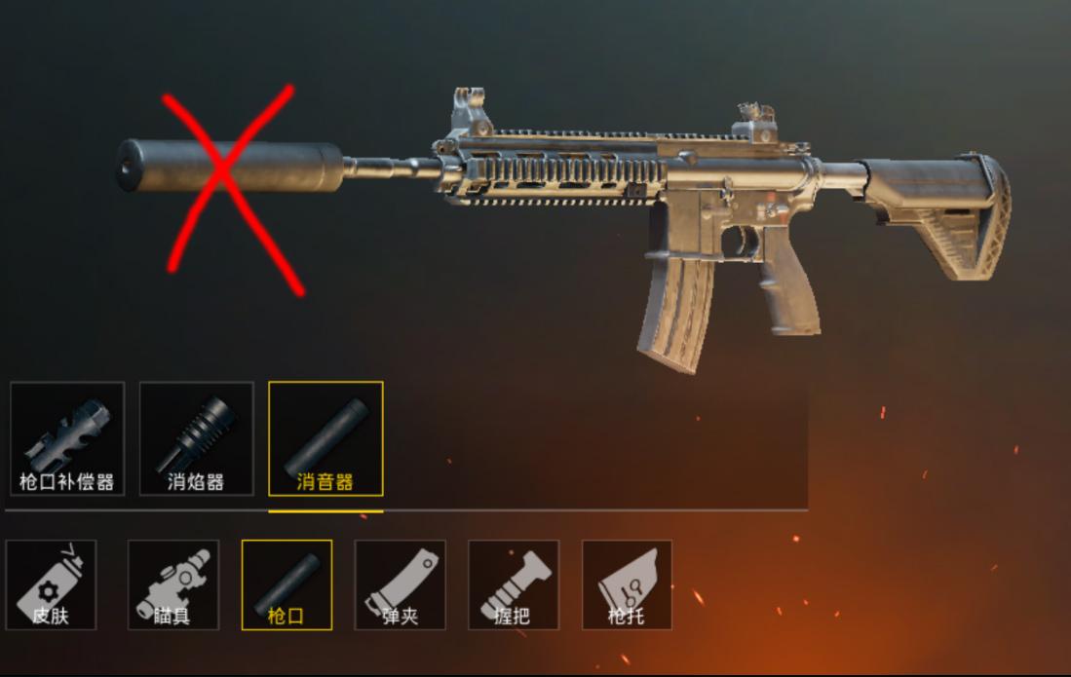The height and width of the screenshot is (677, 1071).
Task: Click the 消音器 label text
Action: click(x=325, y=482)
